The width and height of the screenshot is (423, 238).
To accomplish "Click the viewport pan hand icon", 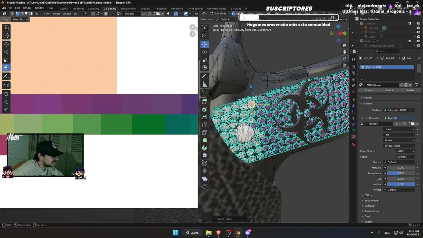I will tap(344, 52).
